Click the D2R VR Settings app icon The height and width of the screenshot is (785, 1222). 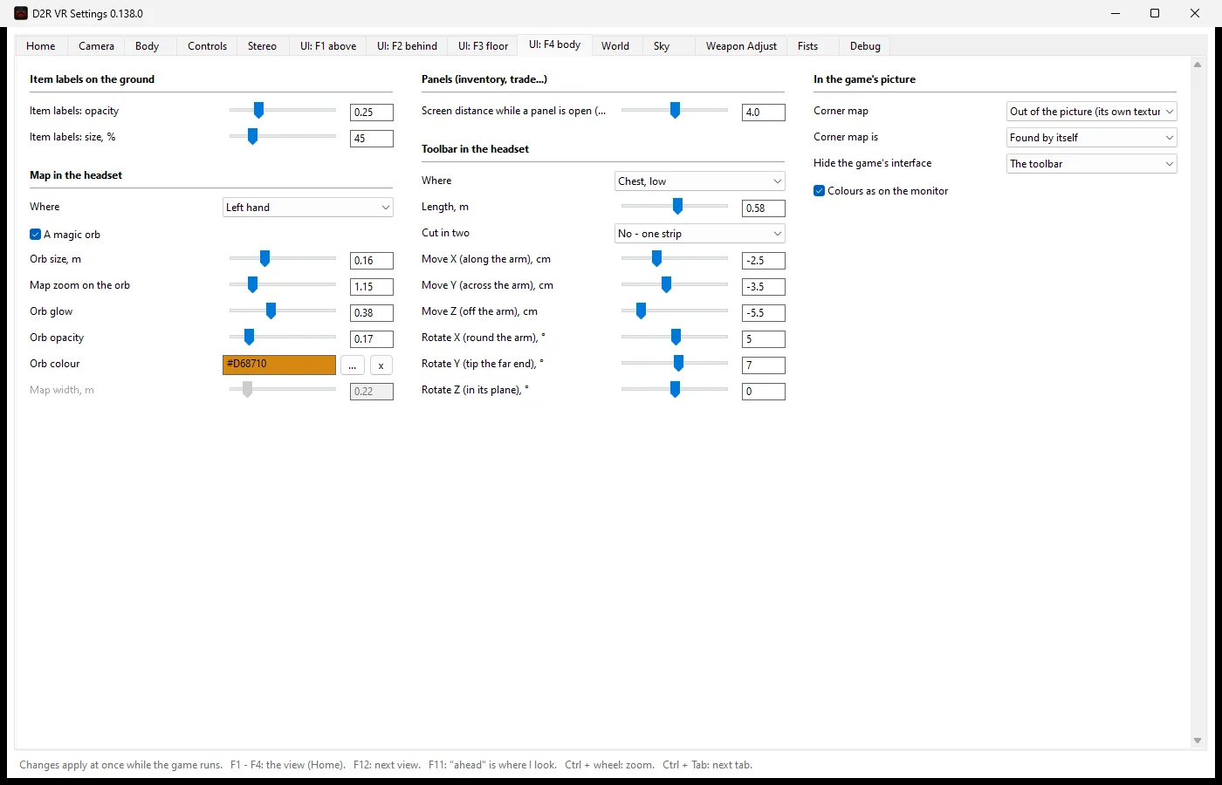[21, 13]
